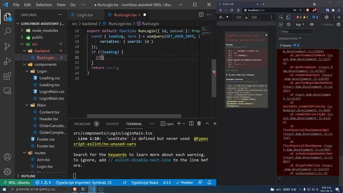Switch to the PROBLEMS panel tab
The width and height of the screenshot is (343, 193).
coord(82,124)
